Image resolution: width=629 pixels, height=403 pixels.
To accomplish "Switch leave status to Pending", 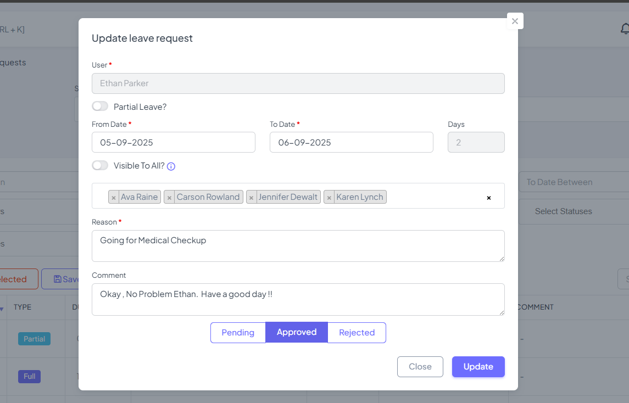I will (238, 332).
